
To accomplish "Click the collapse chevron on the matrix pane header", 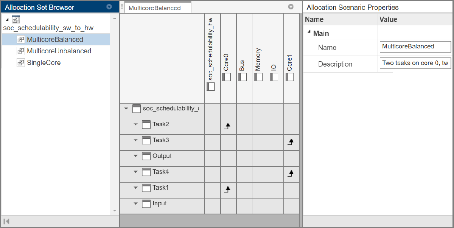I will click(291, 6).
